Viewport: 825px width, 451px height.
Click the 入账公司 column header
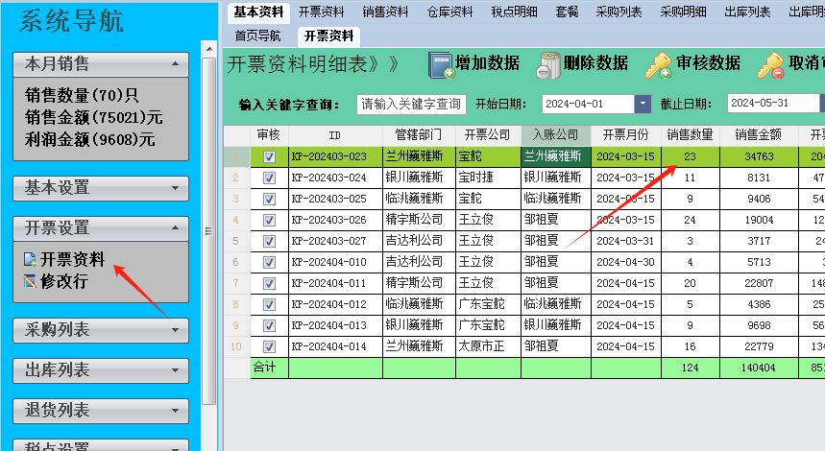tap(555, 134)
